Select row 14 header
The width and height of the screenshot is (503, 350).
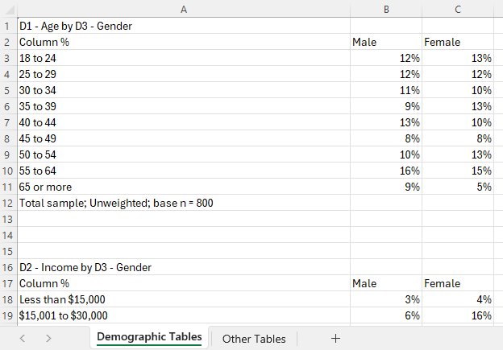7,236
